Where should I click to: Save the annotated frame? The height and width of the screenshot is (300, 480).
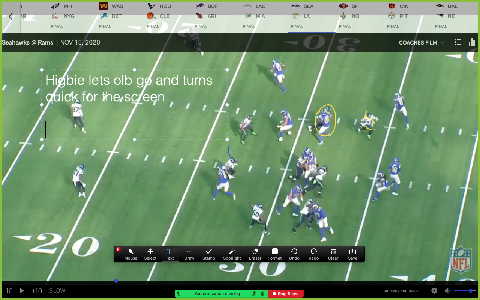[352, 254]
